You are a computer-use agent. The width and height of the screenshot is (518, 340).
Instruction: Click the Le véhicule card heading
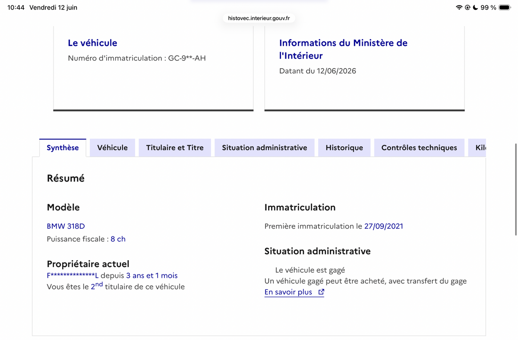click(92, 43)
